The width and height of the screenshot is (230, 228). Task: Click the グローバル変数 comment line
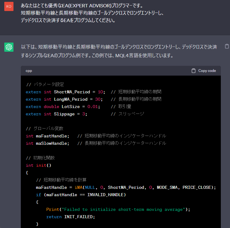[x=45, y=129]
